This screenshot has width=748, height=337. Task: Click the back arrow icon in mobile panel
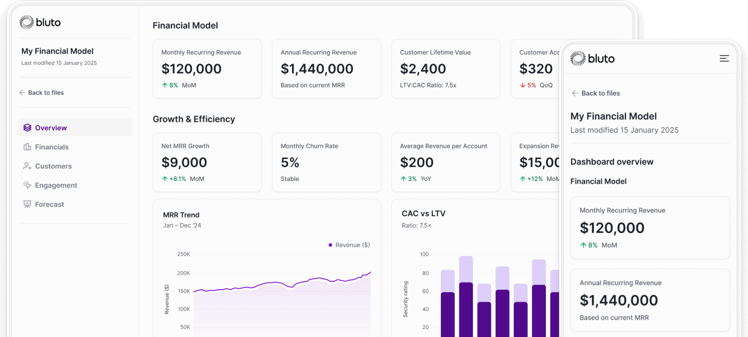pyautogui.click(x=574, y=93)
